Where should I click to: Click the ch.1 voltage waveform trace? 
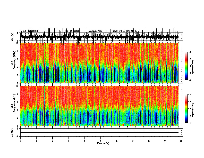click(99, 37)
